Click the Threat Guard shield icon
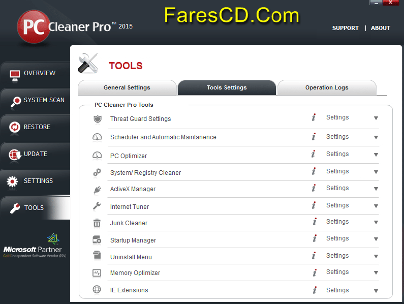The image size is (404, 304). [98, 119]
